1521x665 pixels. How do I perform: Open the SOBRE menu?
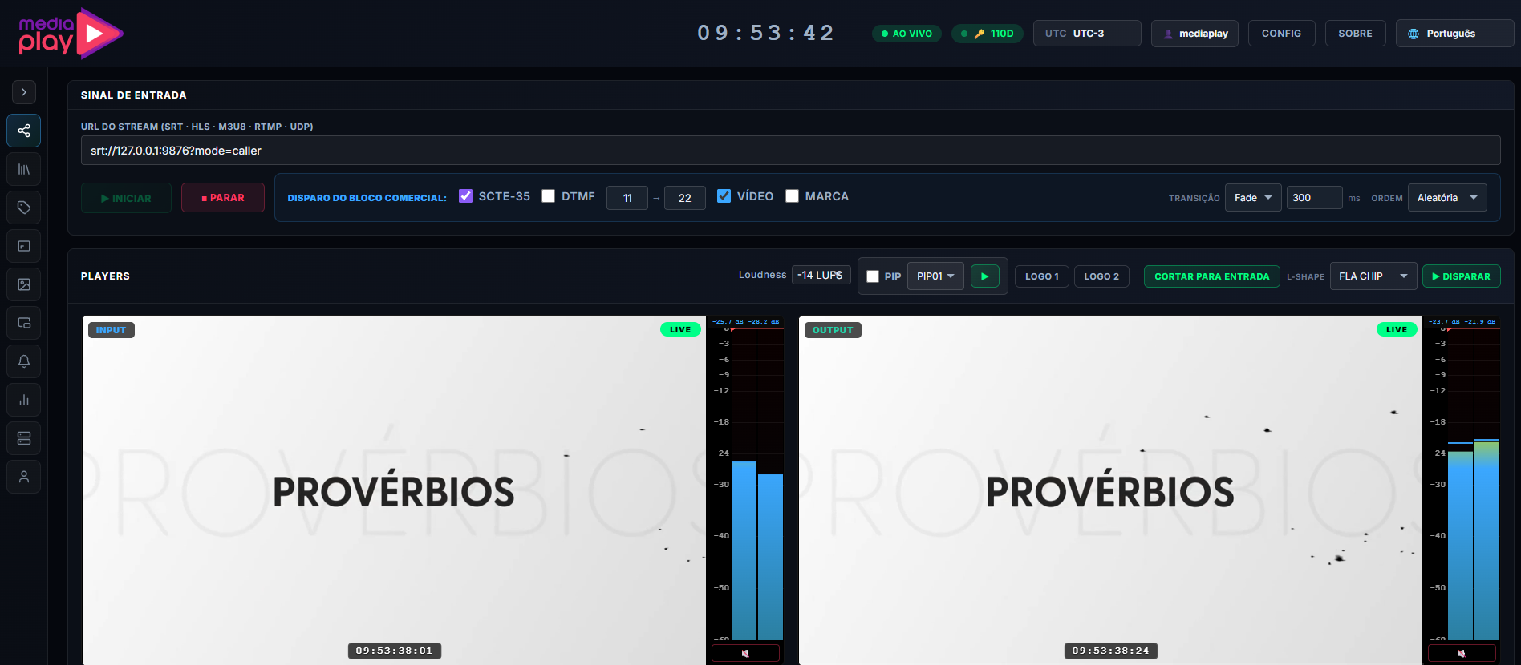1355,34
